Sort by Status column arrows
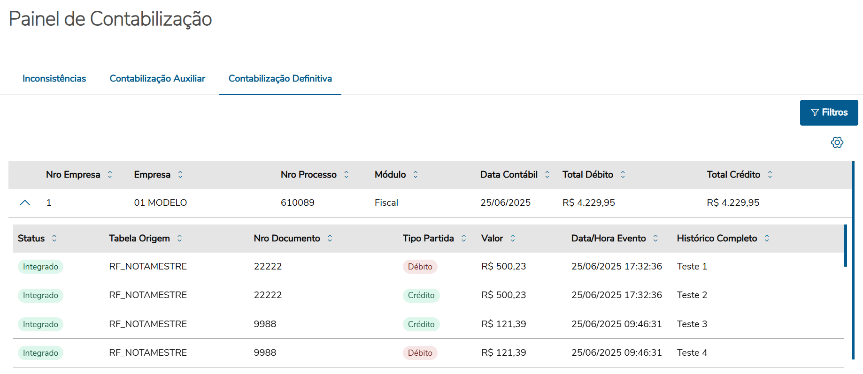Screen dimensions: 863x374 pyautogui.click(x=54, y=238)
